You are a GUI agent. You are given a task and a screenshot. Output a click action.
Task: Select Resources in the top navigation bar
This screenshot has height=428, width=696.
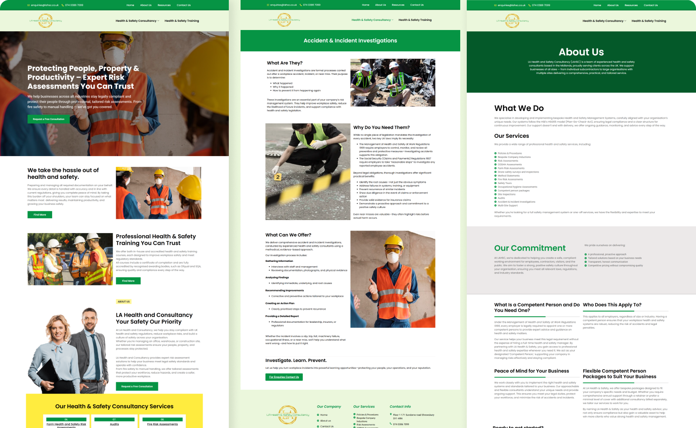164,5
